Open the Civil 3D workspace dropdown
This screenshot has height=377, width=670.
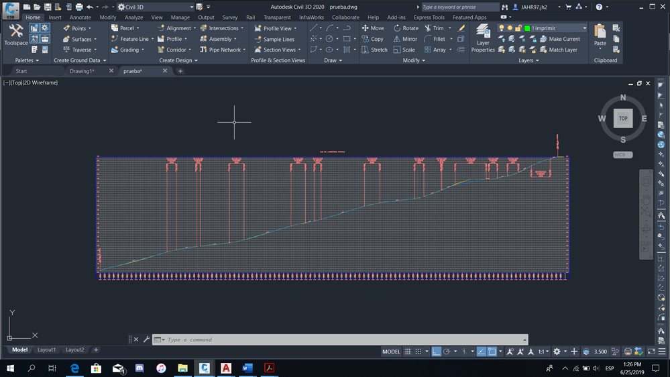coord(191,7)
